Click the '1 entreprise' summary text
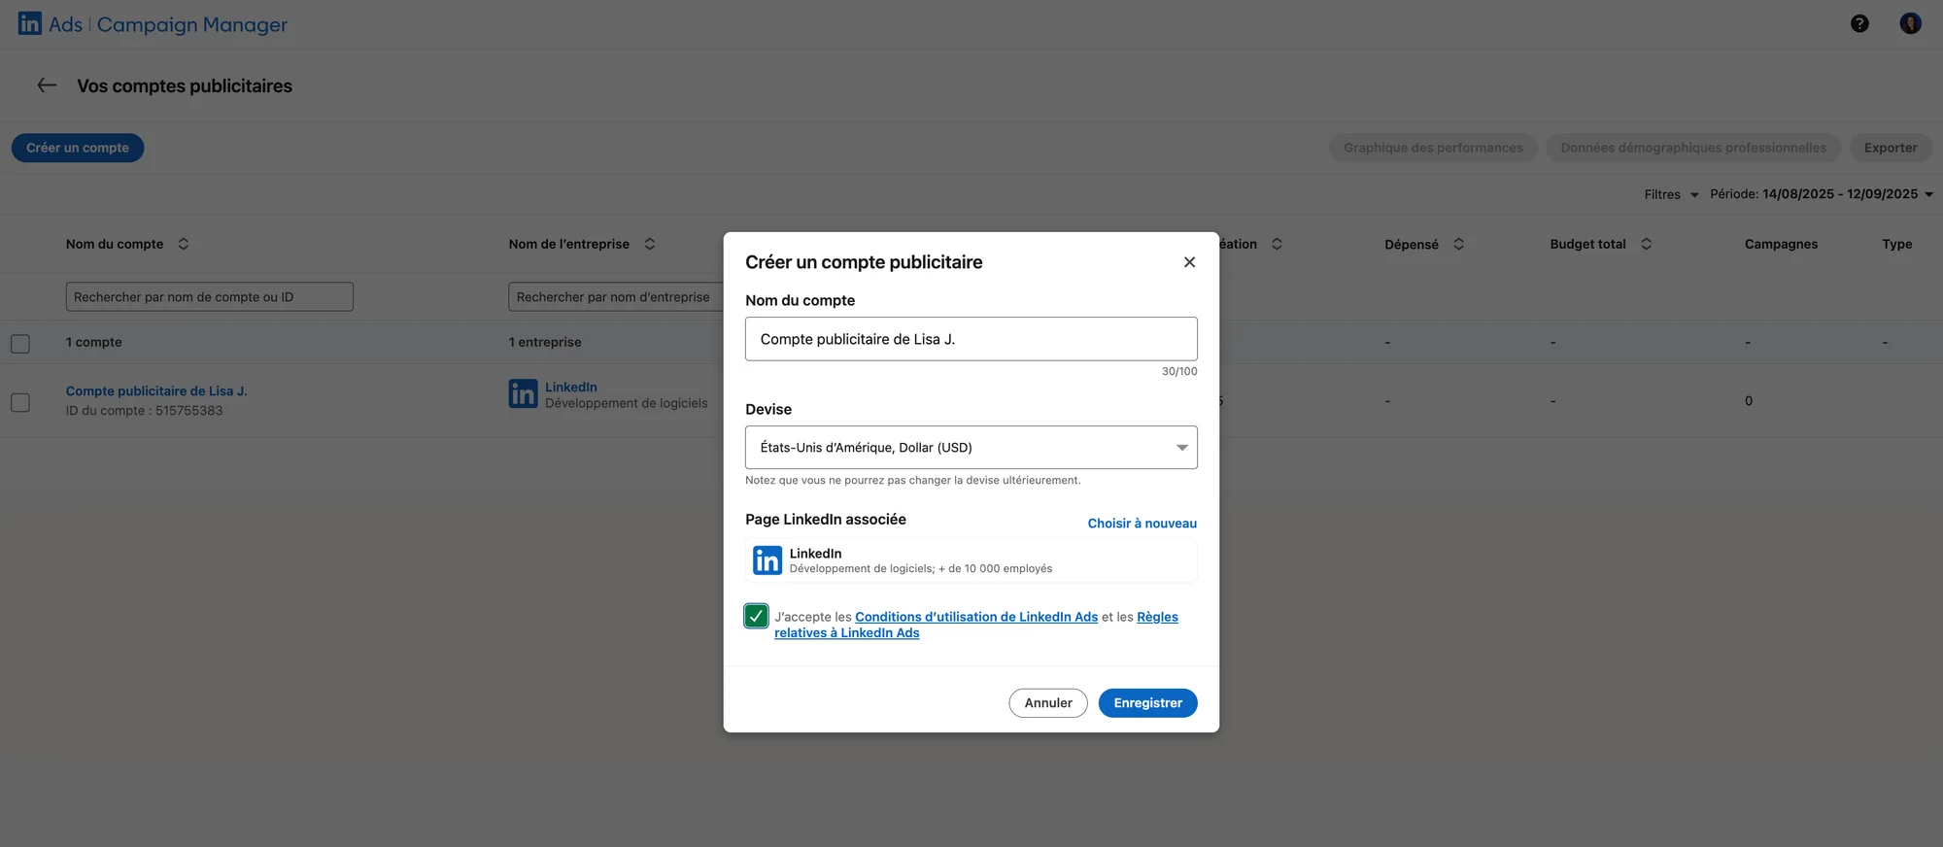The width and height of the screenshot is (1943, 847). 545,342
